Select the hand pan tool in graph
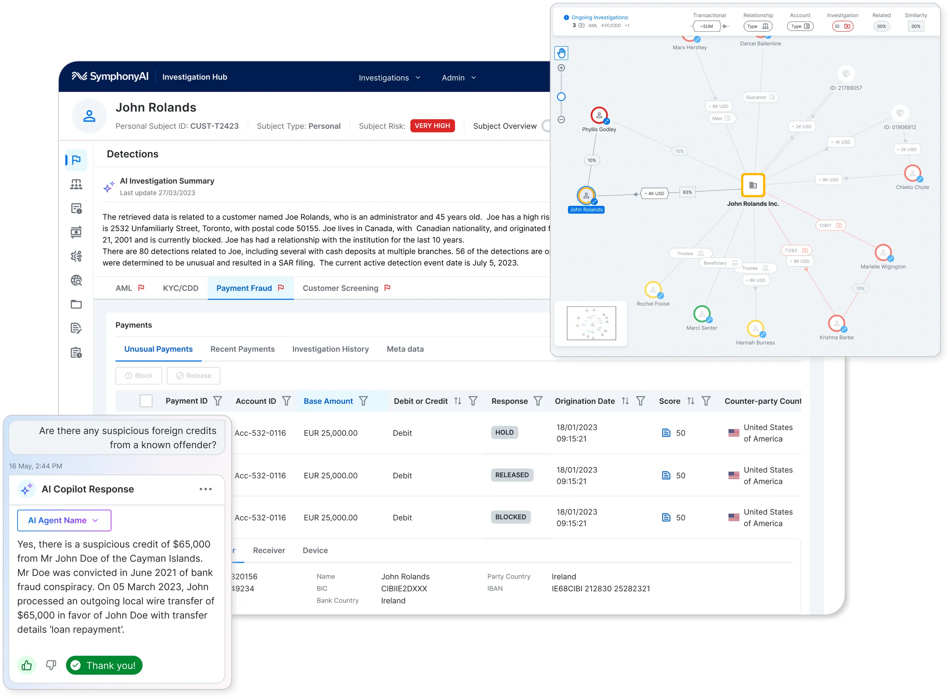This screenshot has height=699, width=950. tap(561, 53)
